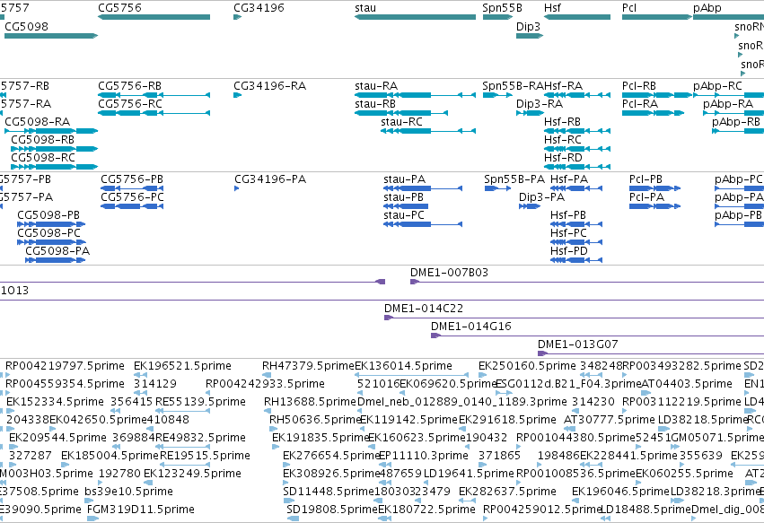Select transcript CG5756-RC
This screenshot has height=523, width=764.
click(x=154, y=113)
